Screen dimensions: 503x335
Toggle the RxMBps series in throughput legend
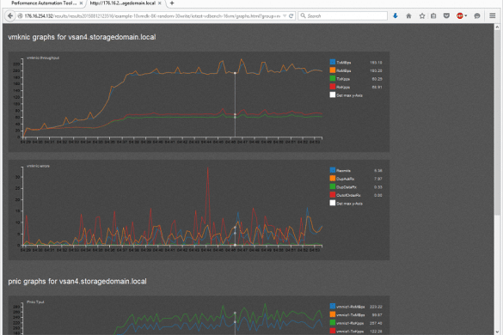click(x=333, y=70)
